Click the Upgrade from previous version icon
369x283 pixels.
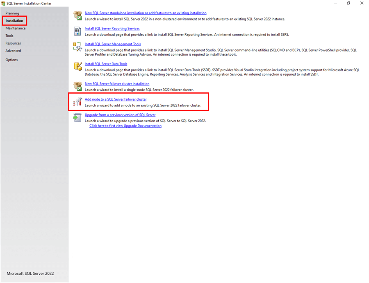(x=77, y=117)
